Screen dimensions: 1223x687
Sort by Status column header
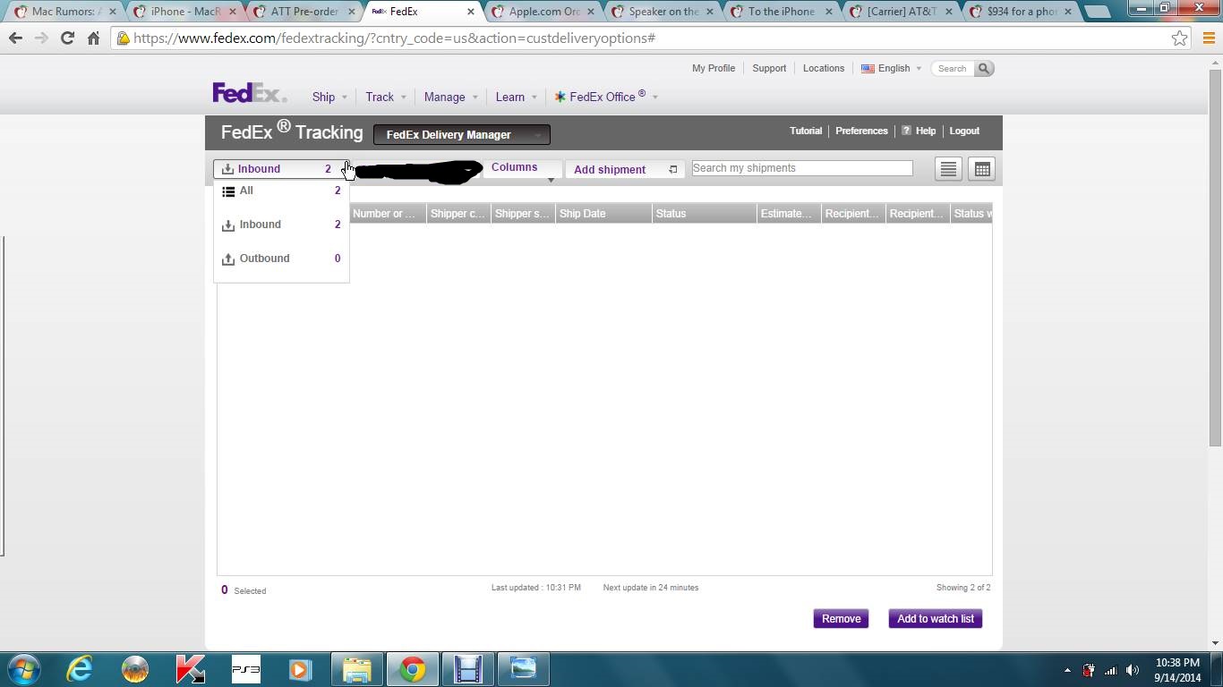pos(704,214)
